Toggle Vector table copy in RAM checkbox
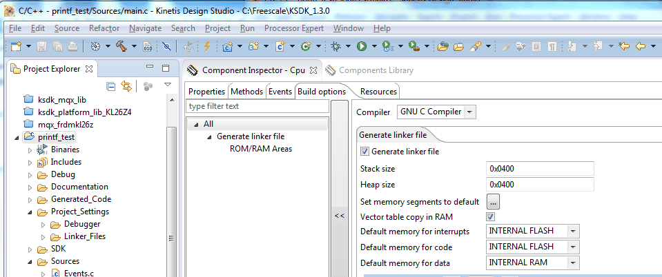This screenshot has width=662, height=277. 490,217
